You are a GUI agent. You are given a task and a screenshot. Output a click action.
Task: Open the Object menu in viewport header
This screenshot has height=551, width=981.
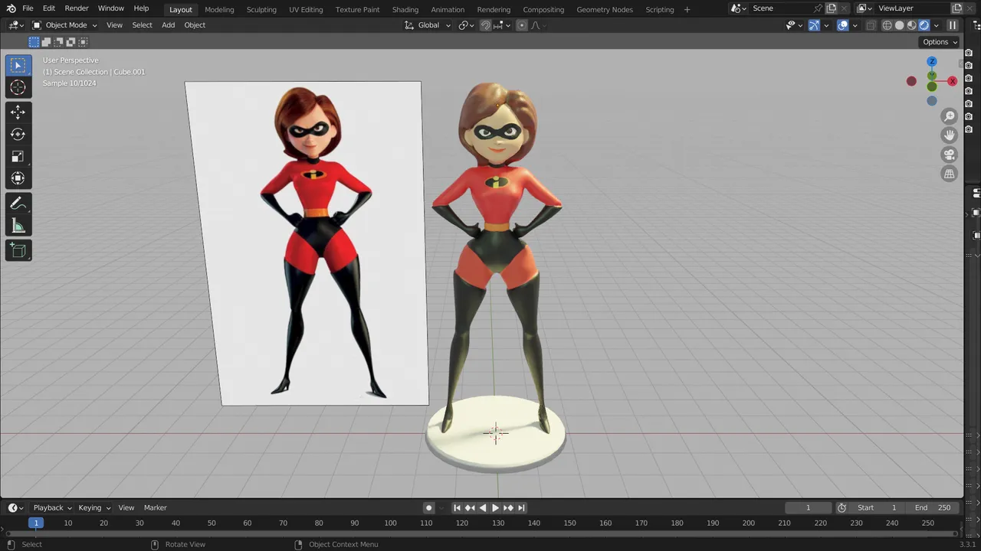coord(195,25)
